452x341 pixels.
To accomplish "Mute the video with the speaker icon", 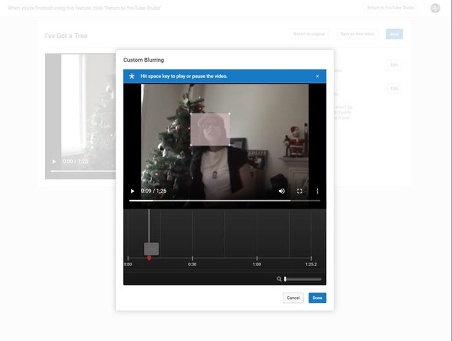I will [x=282, y=191].
